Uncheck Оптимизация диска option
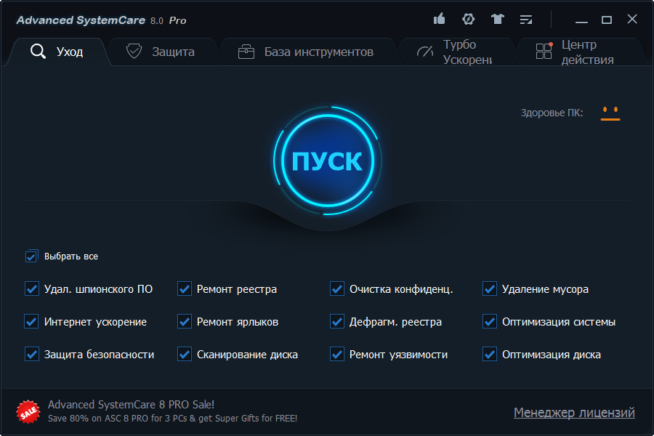This screenshot has height=436, width=654. pyautogui.click(x=490, y=354)
